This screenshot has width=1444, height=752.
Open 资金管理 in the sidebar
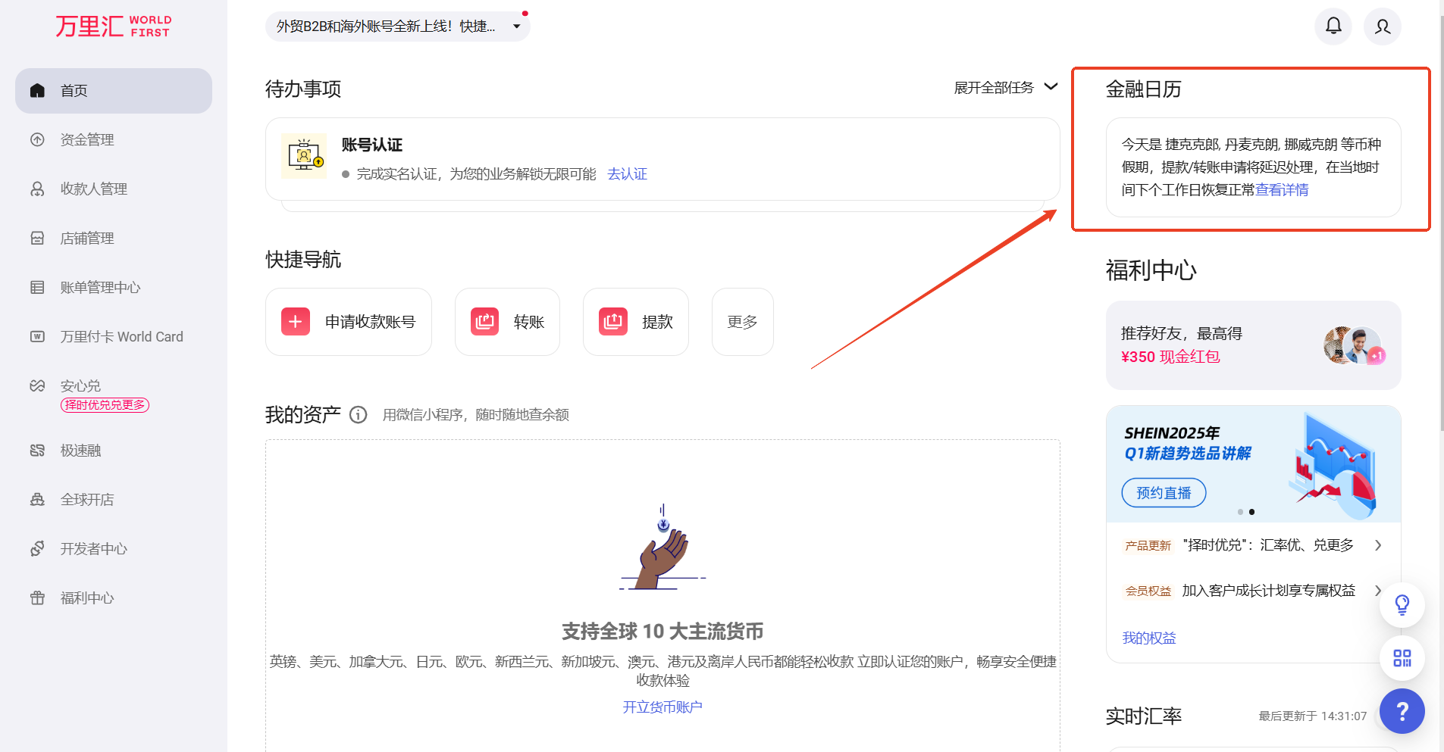(87, 140)
